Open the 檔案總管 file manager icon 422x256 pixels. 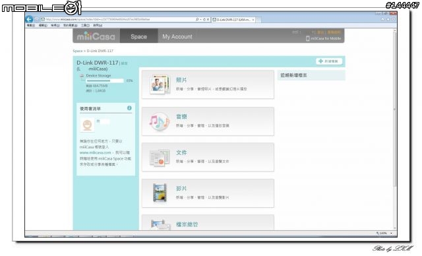(160, 225)
